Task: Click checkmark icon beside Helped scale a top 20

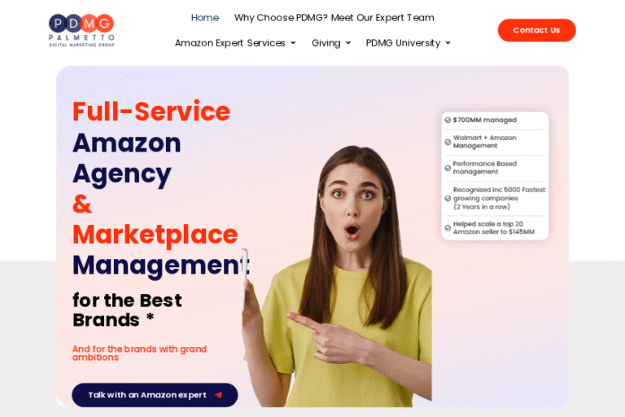Action: pyautogui.click(x=448, y=228)
